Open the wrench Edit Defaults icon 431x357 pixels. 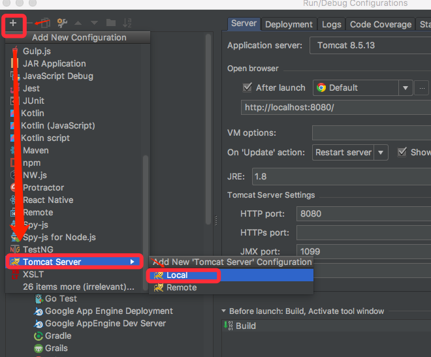62,23
